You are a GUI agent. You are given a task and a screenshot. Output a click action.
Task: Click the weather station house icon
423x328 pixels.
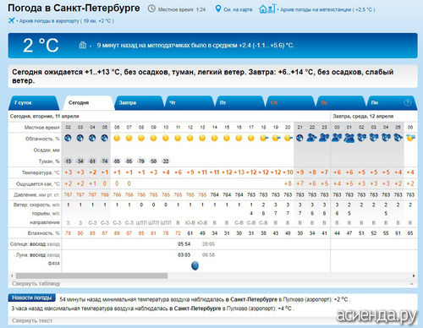coord(266,8)
